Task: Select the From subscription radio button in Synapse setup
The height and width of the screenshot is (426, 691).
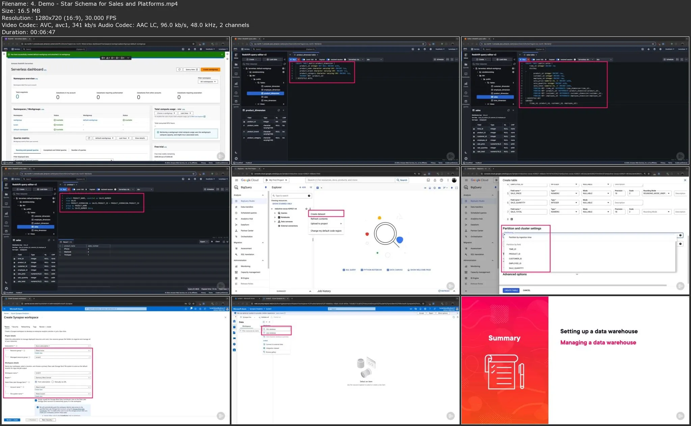Action: [x=36, y=381]
